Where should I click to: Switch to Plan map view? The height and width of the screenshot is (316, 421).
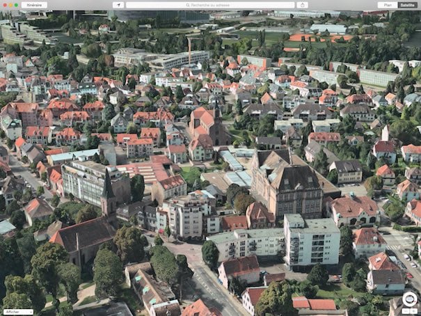(x=388, y=5)
